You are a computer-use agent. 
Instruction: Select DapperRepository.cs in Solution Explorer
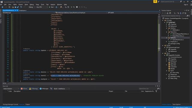tap(178, 36)
